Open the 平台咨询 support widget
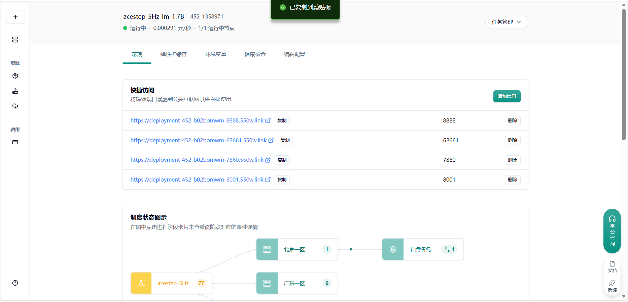Screen dimensions: 628x302 612,231
